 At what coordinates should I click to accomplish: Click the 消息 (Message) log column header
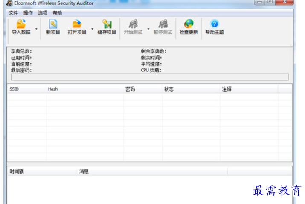coord(152,171)
